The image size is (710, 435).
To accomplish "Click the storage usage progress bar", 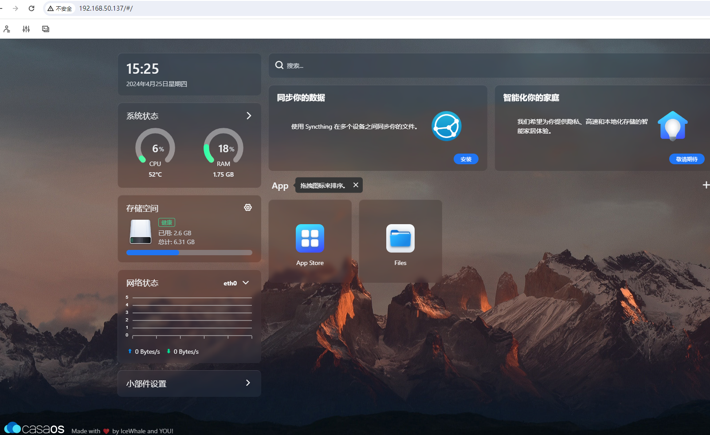I will (189, 253).
